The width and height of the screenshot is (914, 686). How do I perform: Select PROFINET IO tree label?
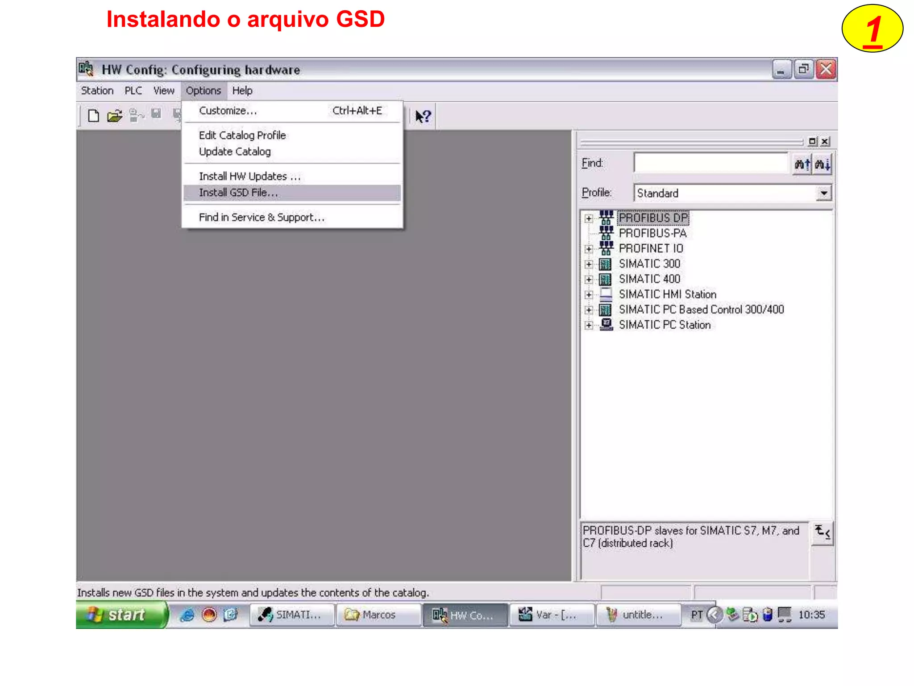651,248
